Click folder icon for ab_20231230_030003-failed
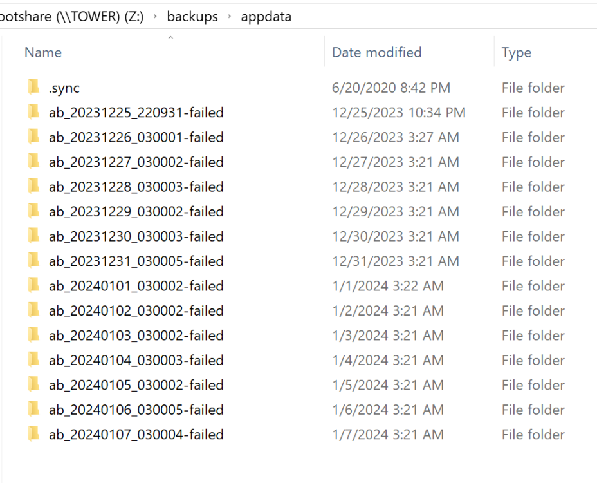The height and width of the screenshot is (483, 597). tap(33, 236)
